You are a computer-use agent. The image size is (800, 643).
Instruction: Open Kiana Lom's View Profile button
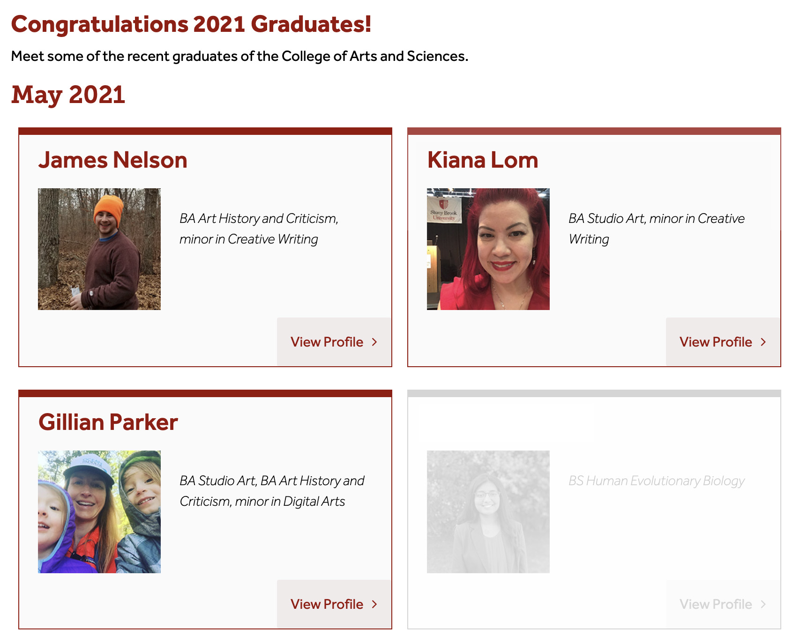[x=723, y=342]
